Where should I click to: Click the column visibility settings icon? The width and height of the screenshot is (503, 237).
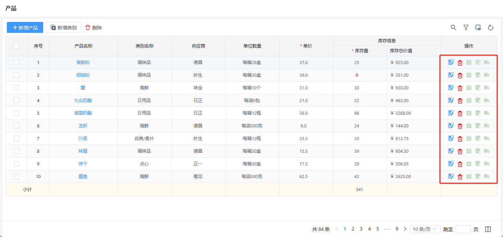(x=478, y=27)
